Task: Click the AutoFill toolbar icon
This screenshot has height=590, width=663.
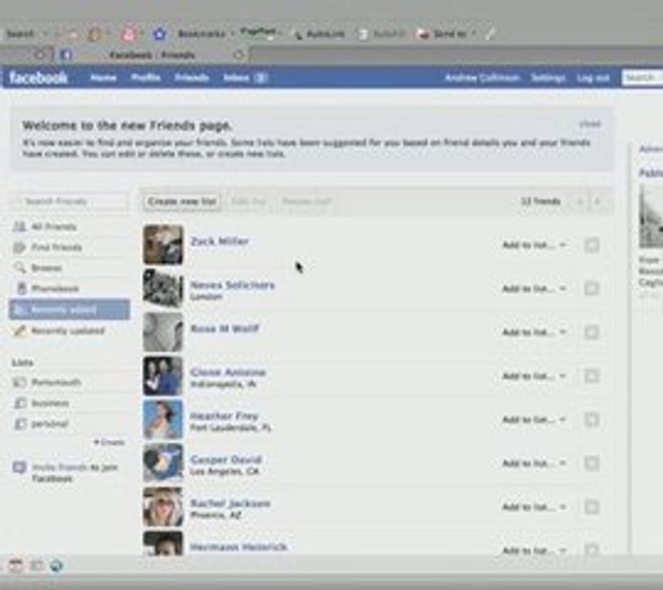Action: click(363, 34)
